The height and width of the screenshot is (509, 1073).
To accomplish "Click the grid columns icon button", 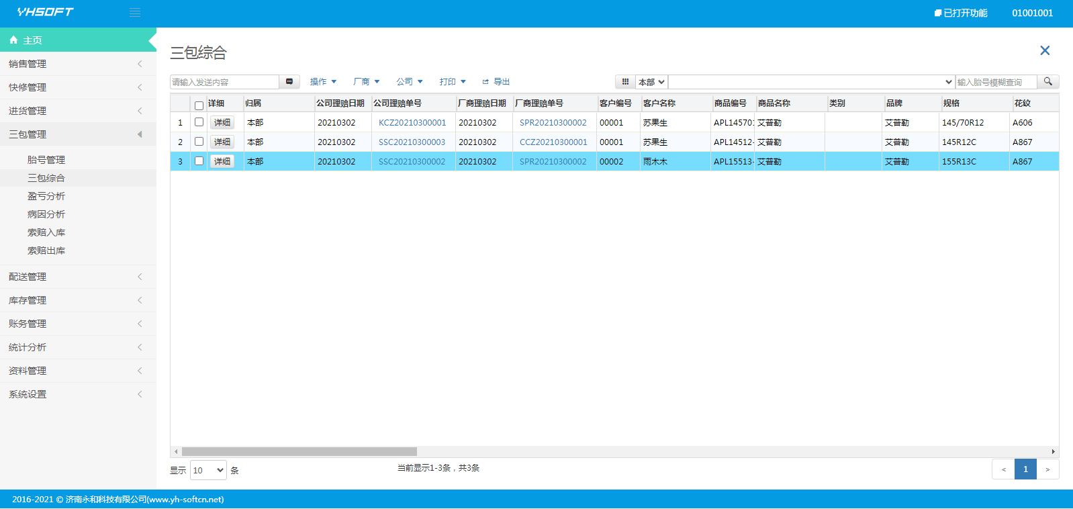I will tap(625, 82).
